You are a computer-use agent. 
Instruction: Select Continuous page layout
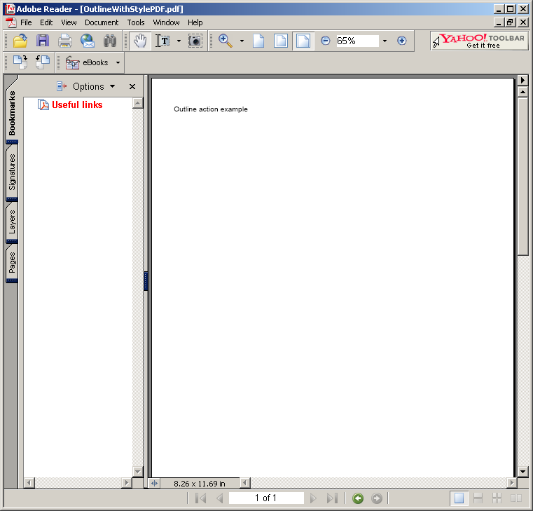click(478, 498)
